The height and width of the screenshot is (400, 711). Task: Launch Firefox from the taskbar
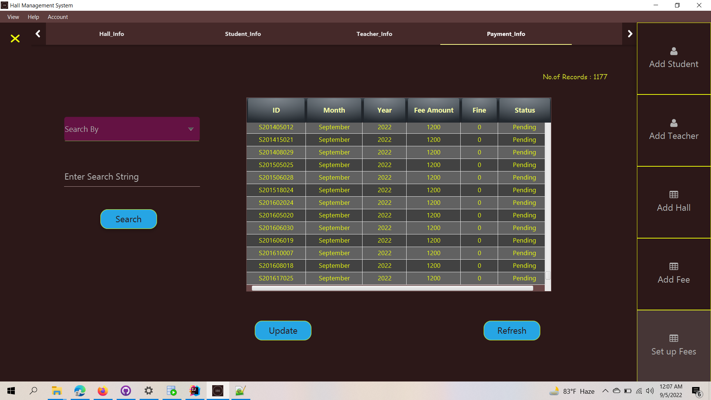click(103, 391)
